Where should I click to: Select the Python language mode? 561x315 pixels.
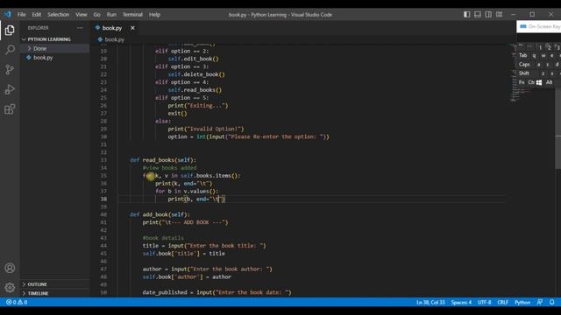point(522,302)
